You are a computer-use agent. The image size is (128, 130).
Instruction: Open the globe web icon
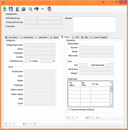23,9
